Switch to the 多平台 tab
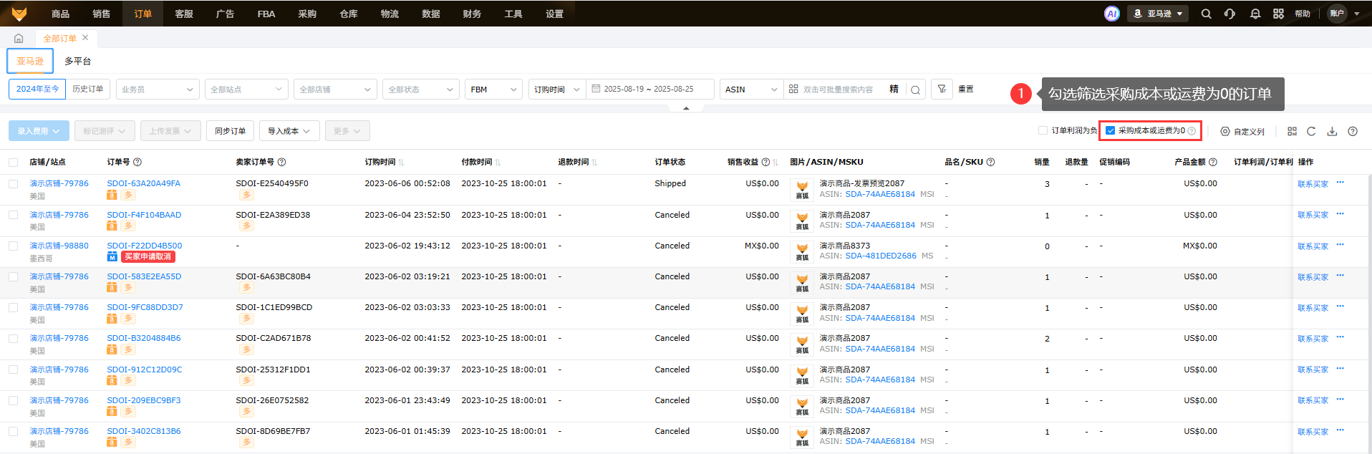Screen dimensions: 1372x454 pos(77,62)
